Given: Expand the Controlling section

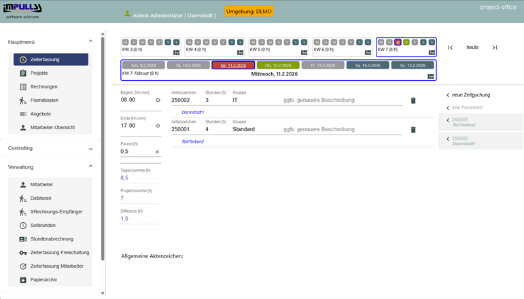Looking at the screenshot, I should coord(90,148).
